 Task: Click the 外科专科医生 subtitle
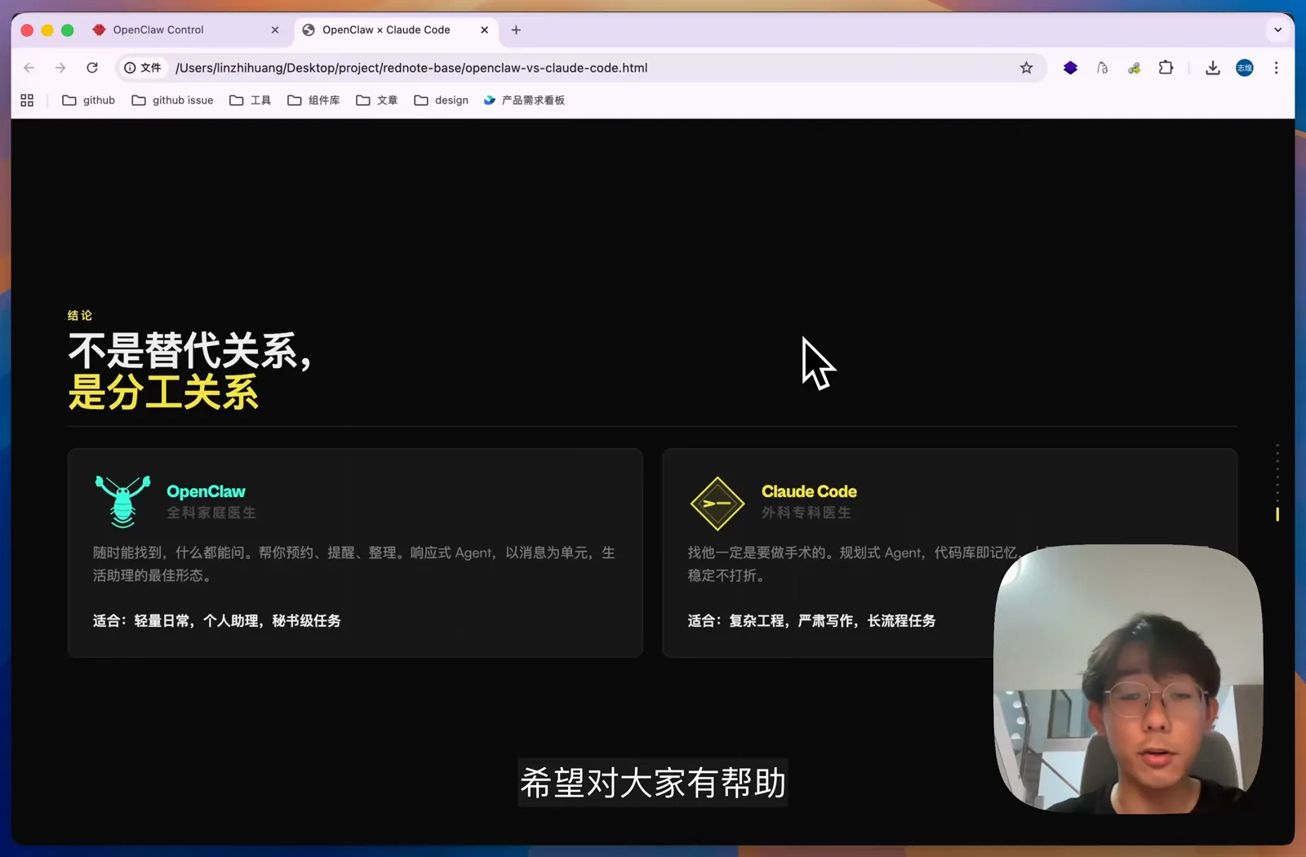806,513
